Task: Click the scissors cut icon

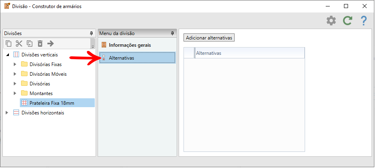Action: pyautogui.click(x=19, y=44)
